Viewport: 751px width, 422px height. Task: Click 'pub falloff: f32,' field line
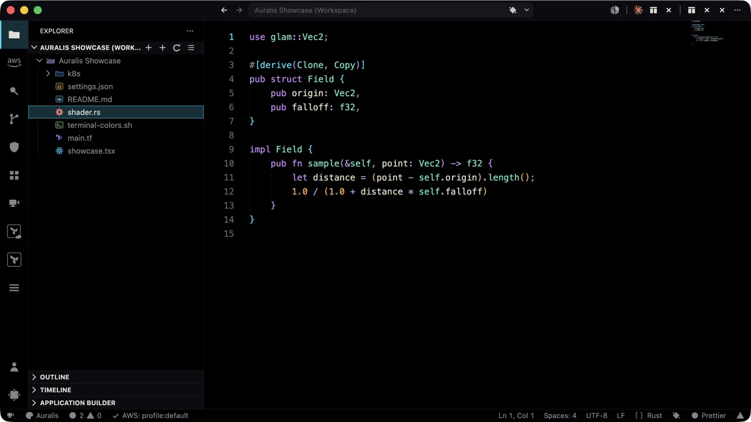click(315, 107)
